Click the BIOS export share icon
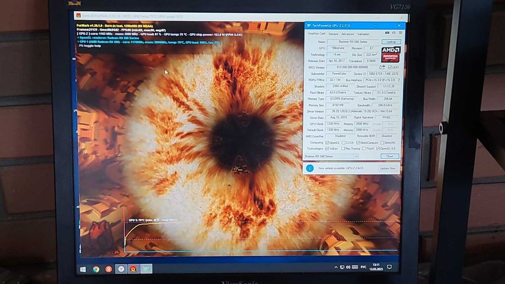Viewport: 505px width, 284px height. [x=382, y=67]
